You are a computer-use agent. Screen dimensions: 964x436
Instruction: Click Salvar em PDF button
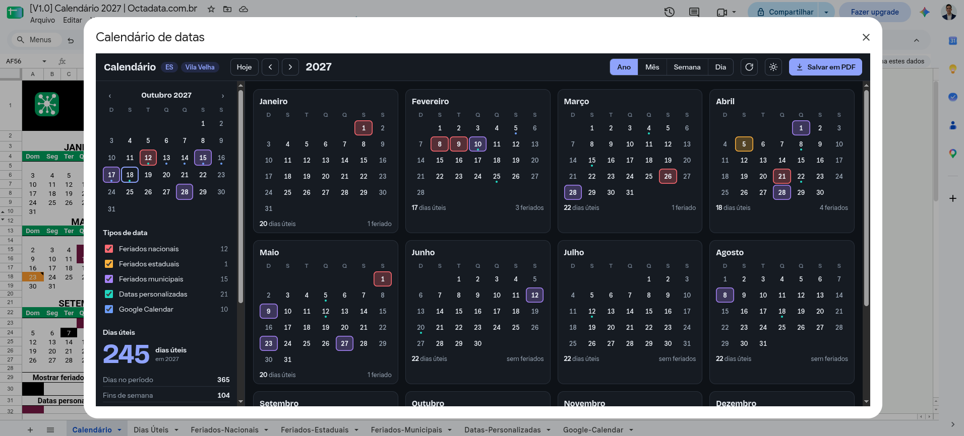click(x=825, y=67)
